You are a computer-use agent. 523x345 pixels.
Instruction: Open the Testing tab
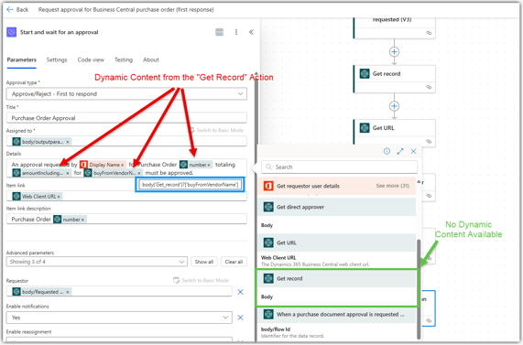[124, 60]
